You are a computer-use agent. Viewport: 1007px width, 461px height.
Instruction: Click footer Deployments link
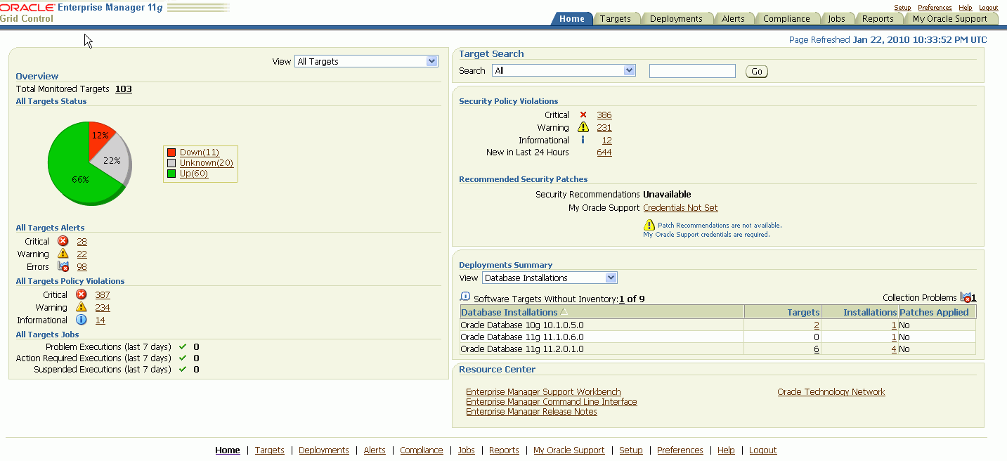tap(324, 450)
